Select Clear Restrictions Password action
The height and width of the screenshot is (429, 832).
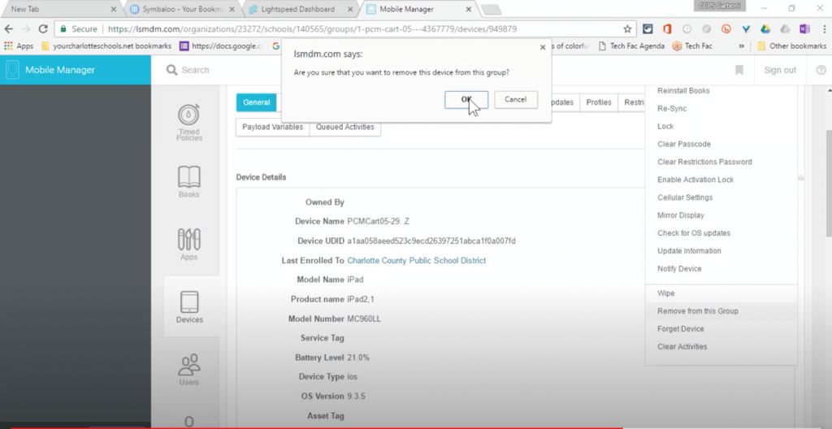click(x=704, y=162)
